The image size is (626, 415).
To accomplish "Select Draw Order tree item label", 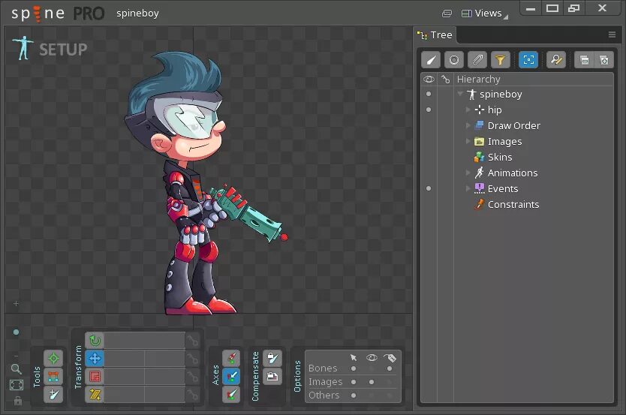I will 514,125.
